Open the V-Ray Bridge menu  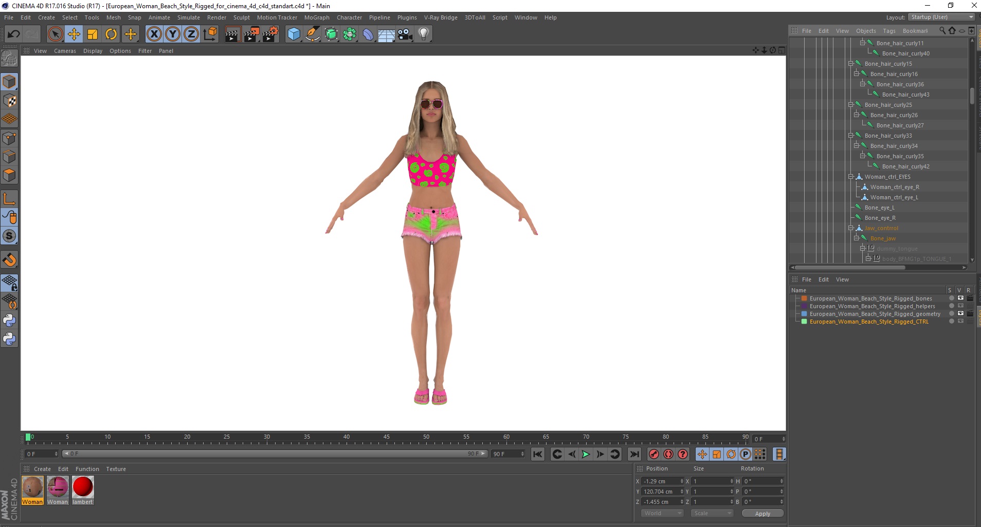[441, 17]
